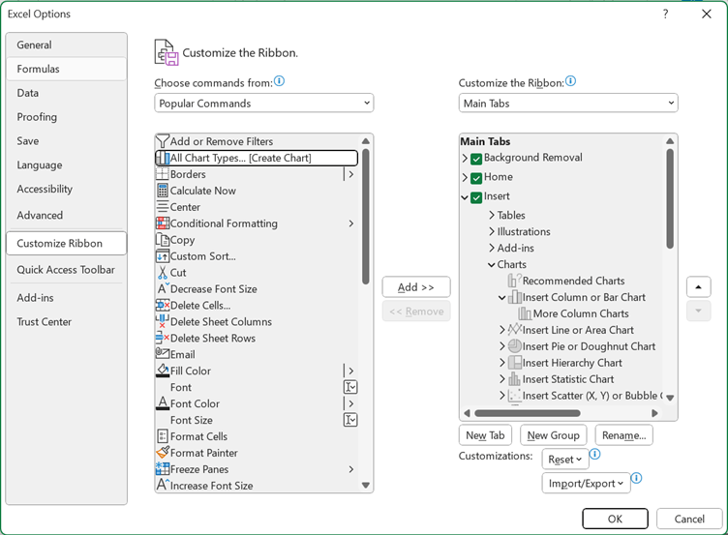Screen dimensions: 728x535
Task: Toggle the Home tab checkbox
Action: [x=476, y=178]
